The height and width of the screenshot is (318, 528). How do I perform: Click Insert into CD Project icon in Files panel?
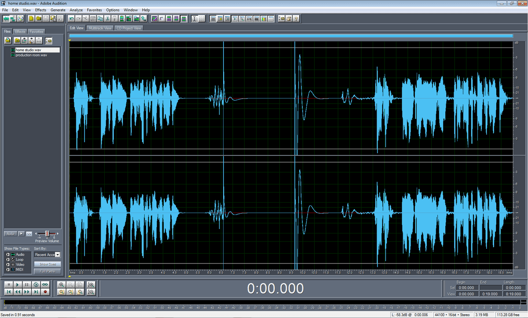coord(32,41)
